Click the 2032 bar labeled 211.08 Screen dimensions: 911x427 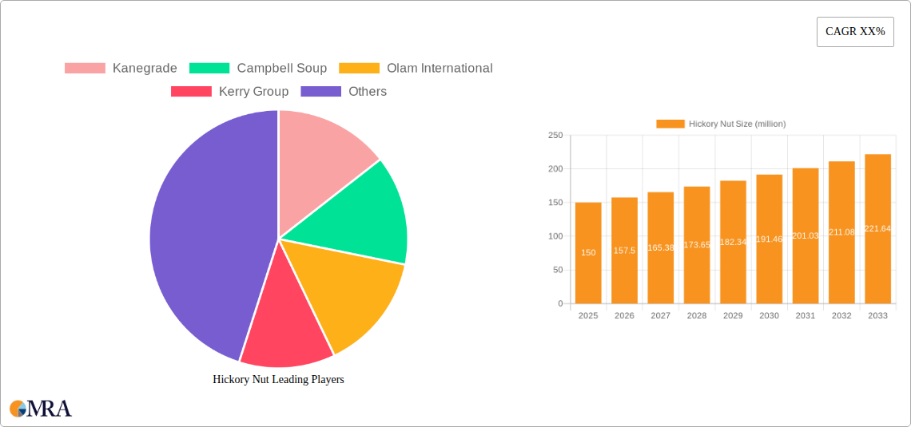tap(841, 232)
